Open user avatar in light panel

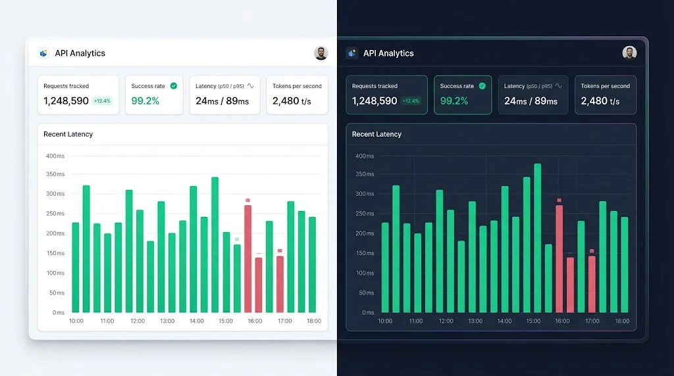pyautogui.click(x=321, y=53)
